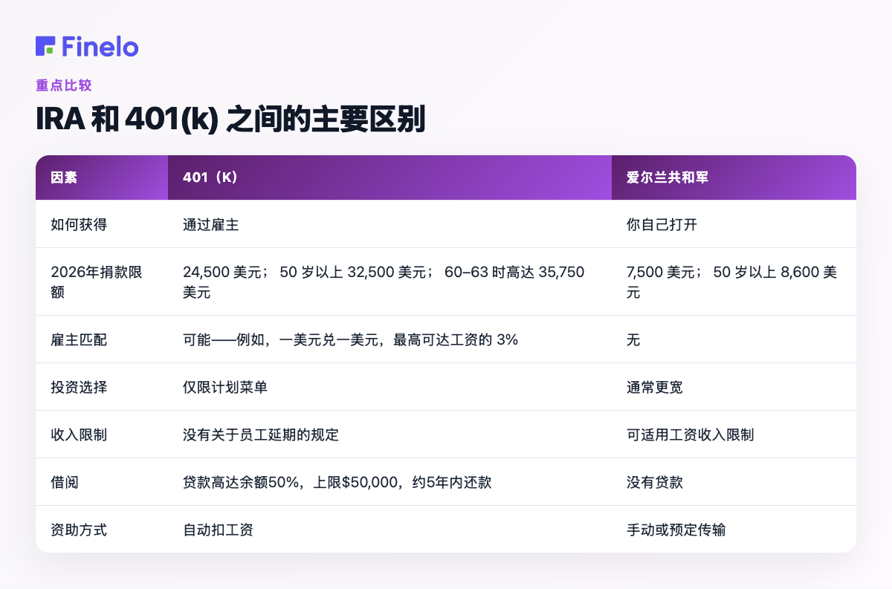Click the '爱尔兰共和军' column header

click(734, 178)
